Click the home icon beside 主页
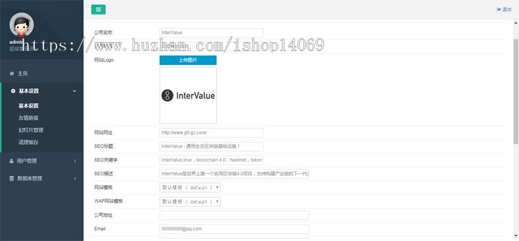Viewport: 519px width, 241px height. [x=12, y=74]
